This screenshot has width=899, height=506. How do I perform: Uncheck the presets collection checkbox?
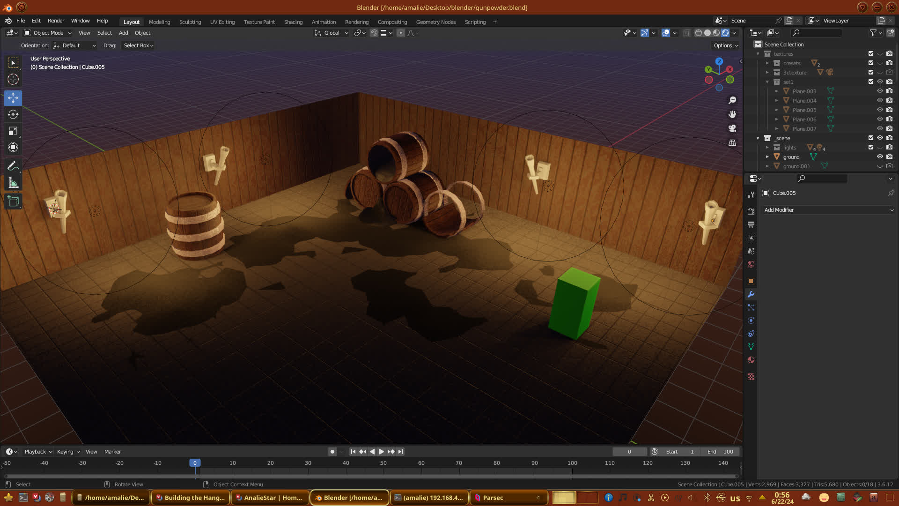[x=871, y=63]
